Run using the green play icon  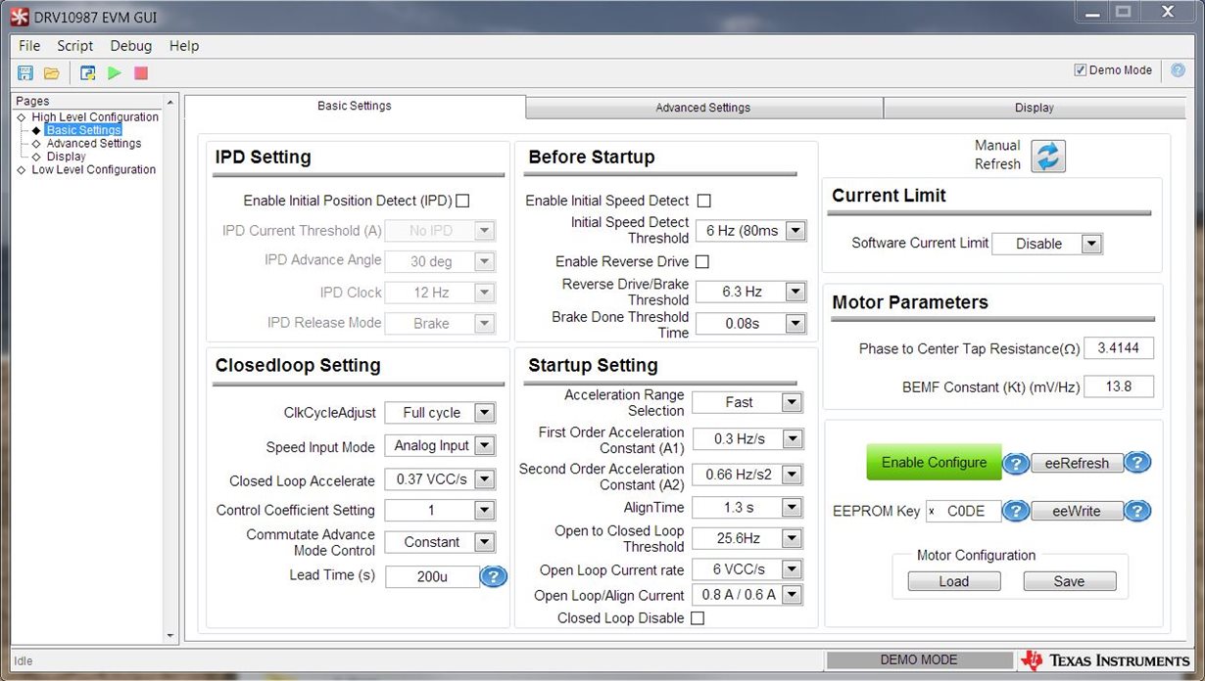coord(115,73)
